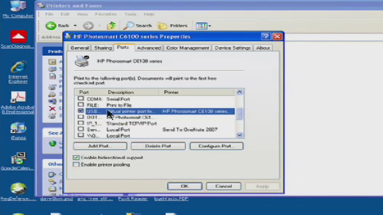Click OK in the Properties dialog
The width and height of the screenshot is (383, 215).
(x=185, y=186)
